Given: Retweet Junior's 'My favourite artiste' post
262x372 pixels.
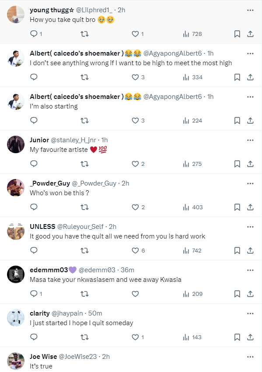Looking at the screenshot, I should point(85,164).
